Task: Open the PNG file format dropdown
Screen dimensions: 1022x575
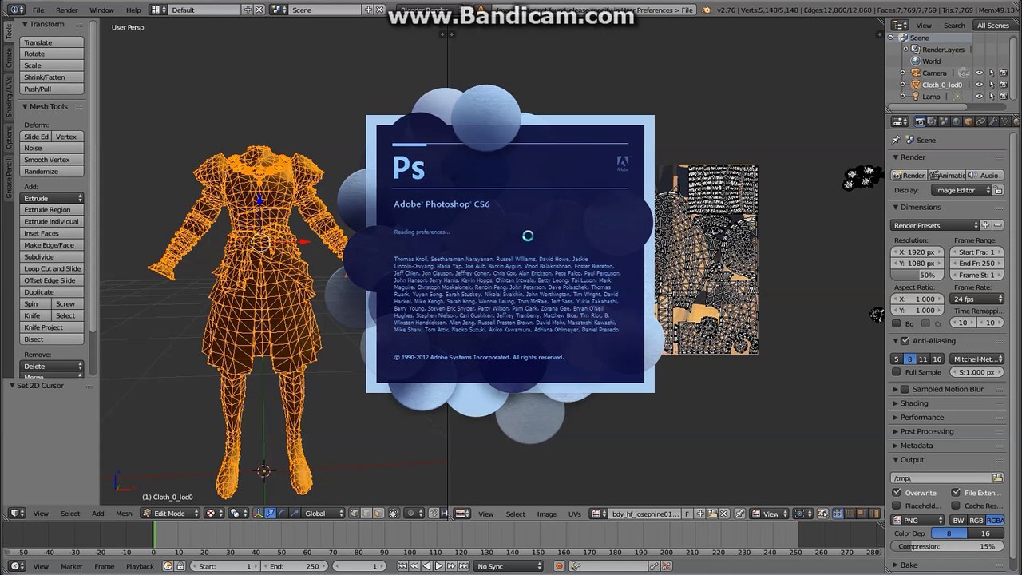Action: [917, 521]
